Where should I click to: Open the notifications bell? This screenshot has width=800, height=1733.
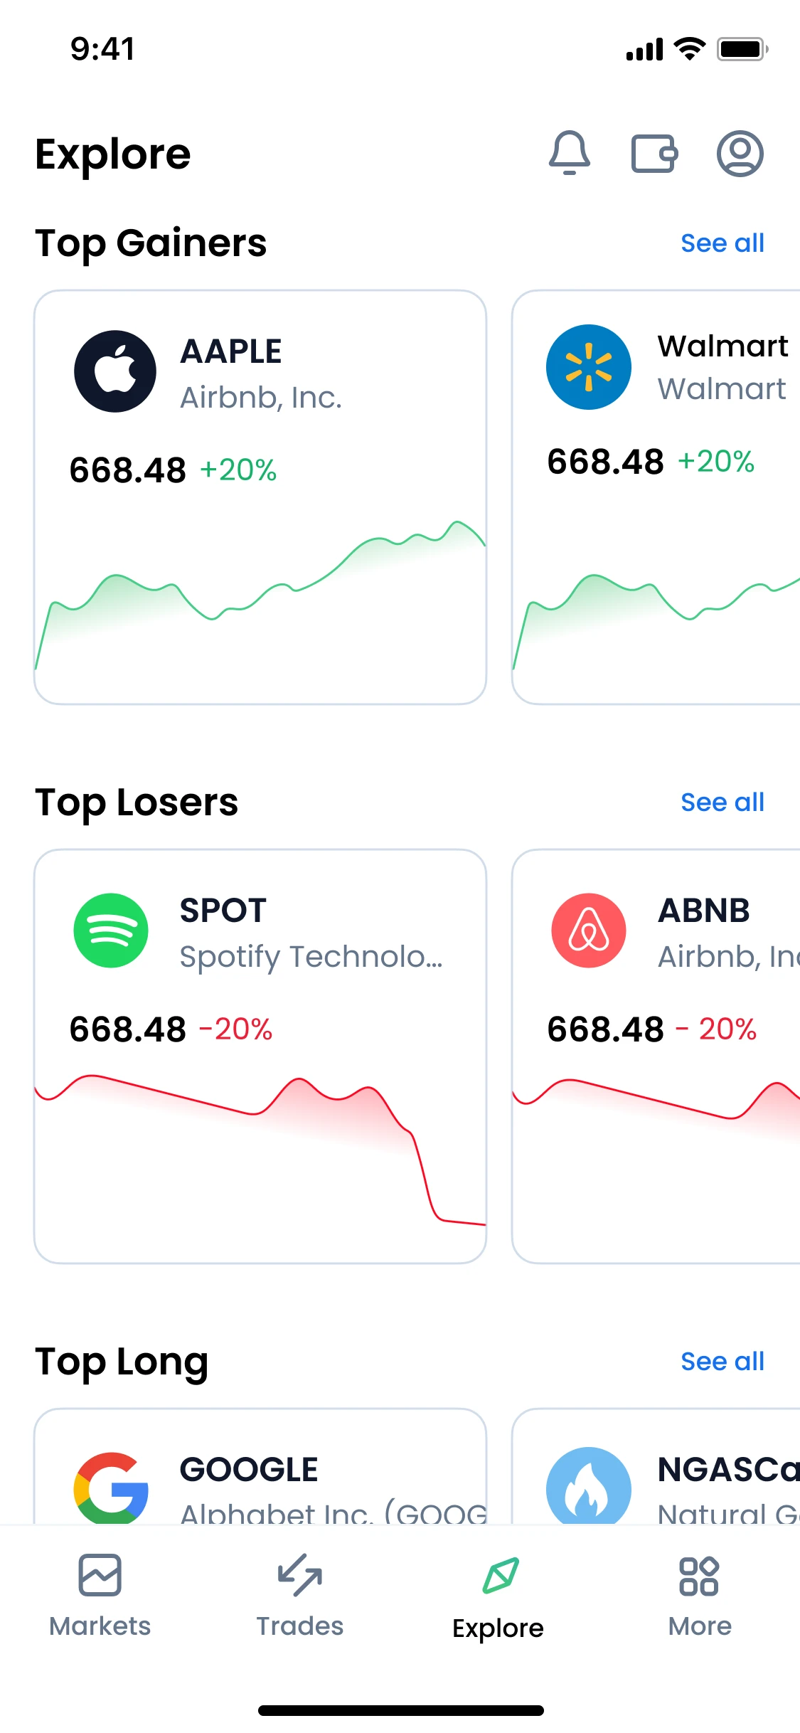point(570,154)
